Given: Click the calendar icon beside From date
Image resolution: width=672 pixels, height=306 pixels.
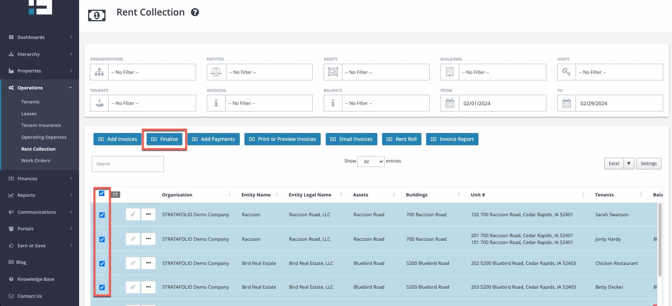Looking at the screenshot, I should (x=450, y=103).
